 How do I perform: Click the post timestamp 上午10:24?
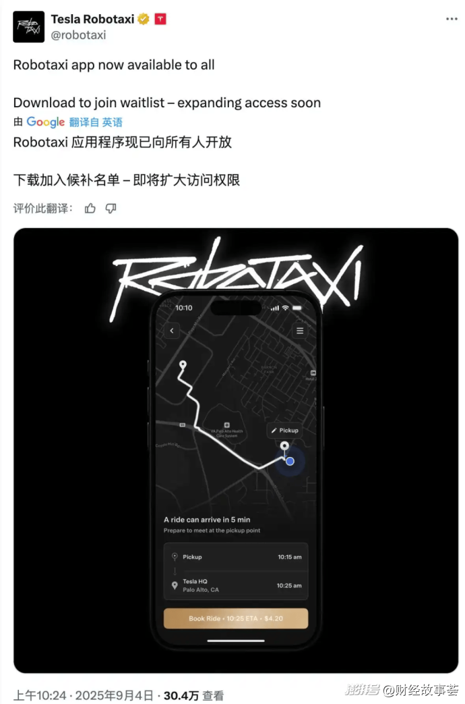tap(40, 695)
